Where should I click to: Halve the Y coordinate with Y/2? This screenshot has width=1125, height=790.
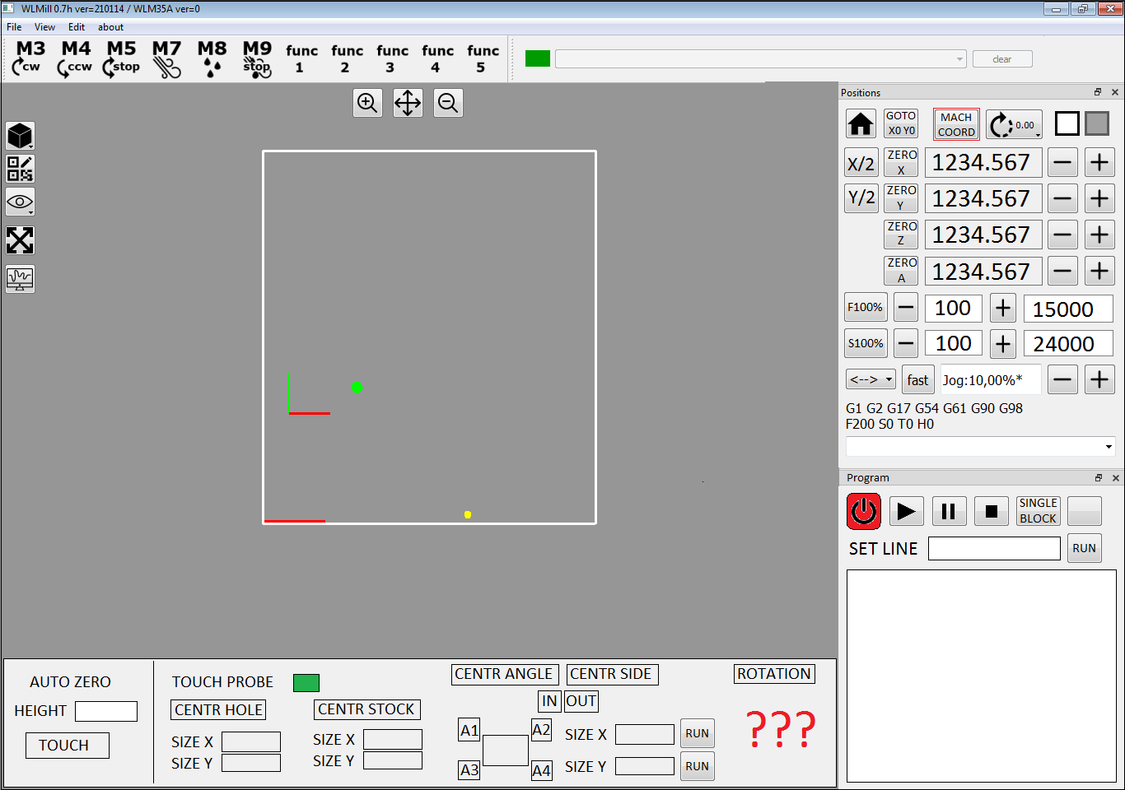(x=861, y=198)
